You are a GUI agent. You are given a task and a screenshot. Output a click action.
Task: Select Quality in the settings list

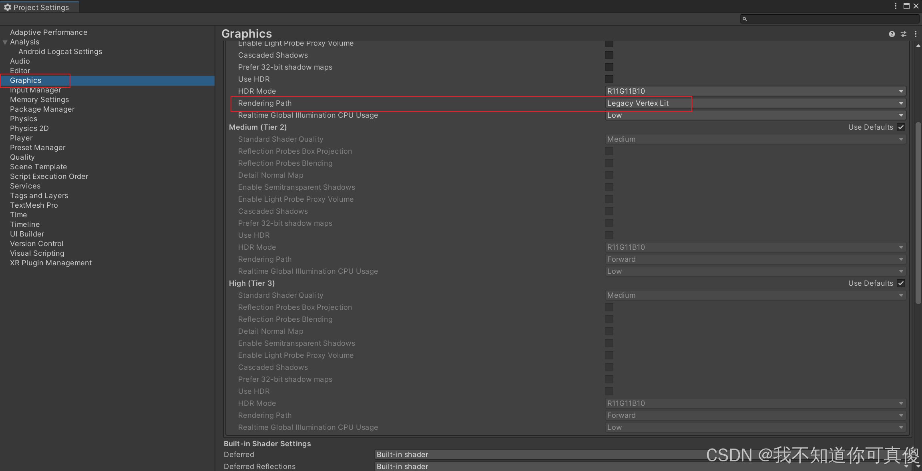coord(22,157)
